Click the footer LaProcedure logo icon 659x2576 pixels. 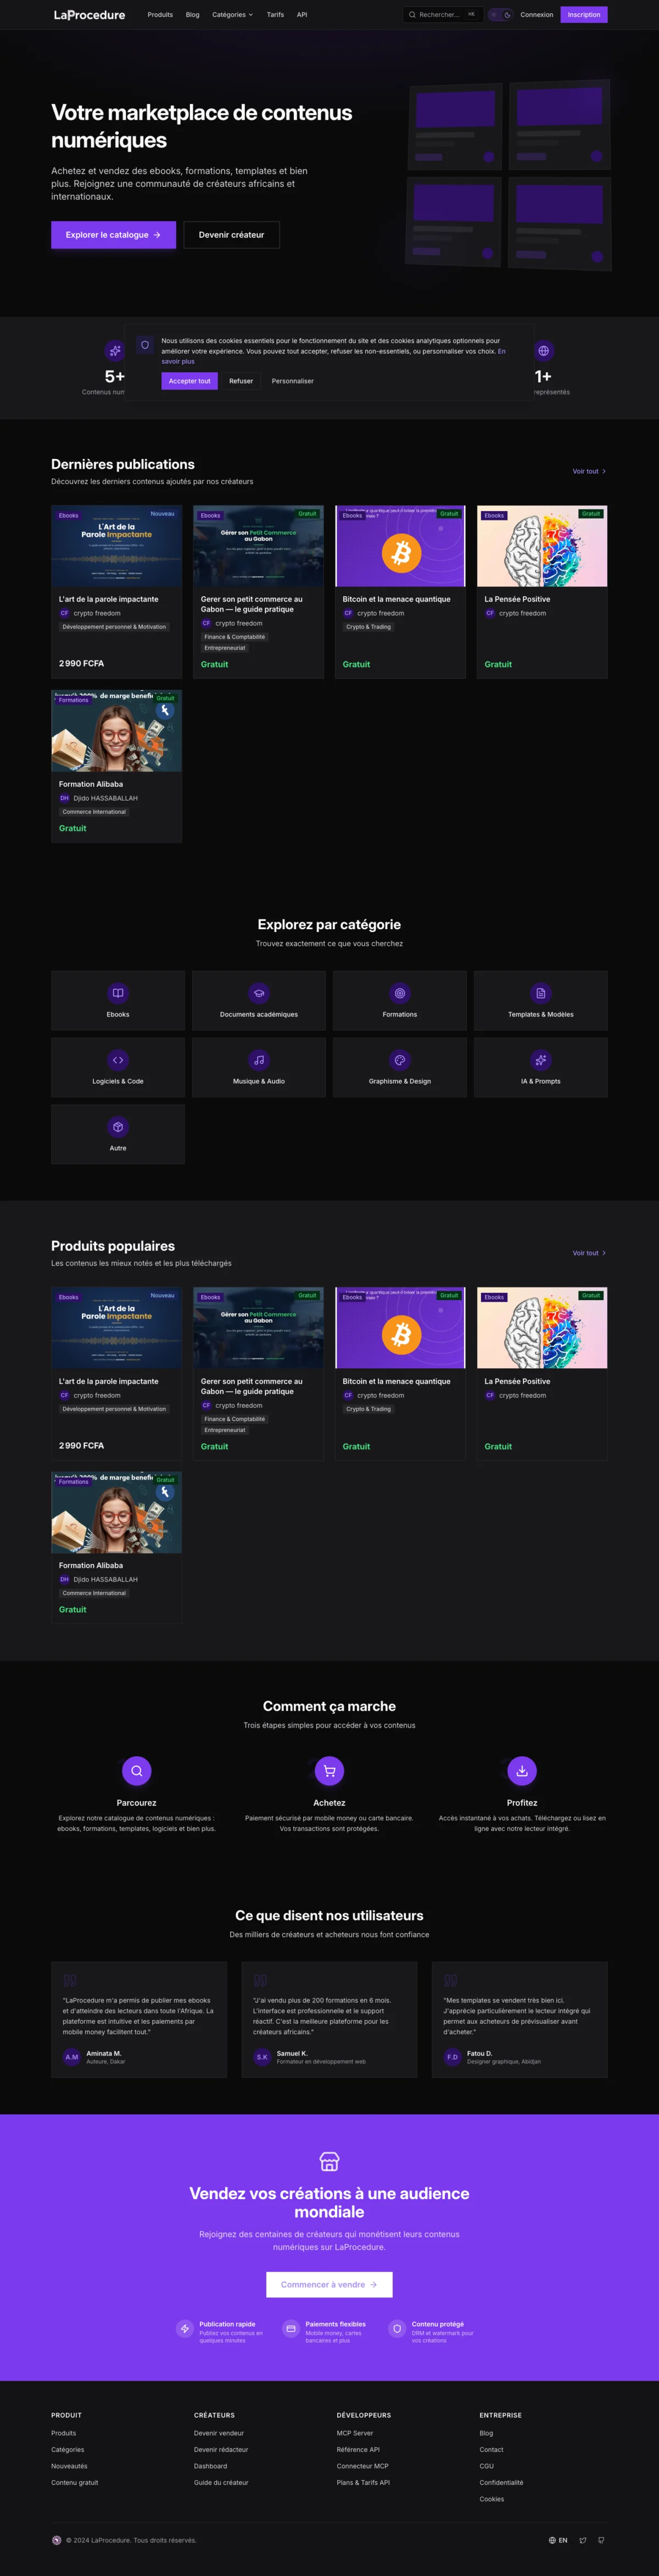pos(57,2540)
